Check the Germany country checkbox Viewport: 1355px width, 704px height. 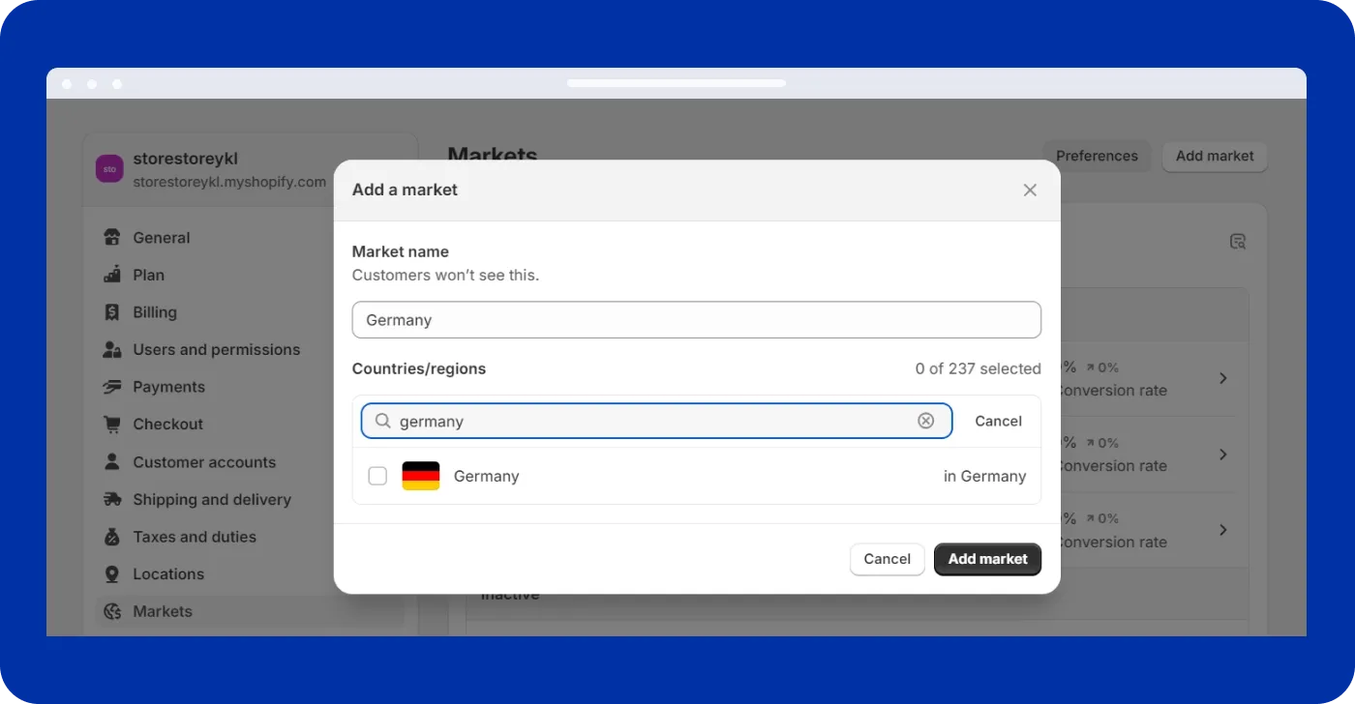click(377, 476)
